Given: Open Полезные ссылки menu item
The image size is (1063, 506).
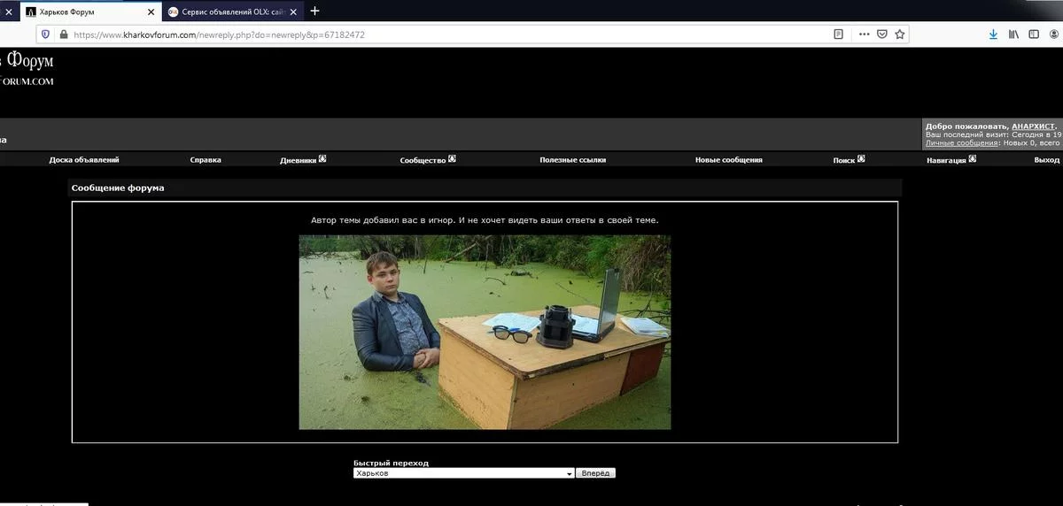Looking at the screenshot, I should 573,160.
